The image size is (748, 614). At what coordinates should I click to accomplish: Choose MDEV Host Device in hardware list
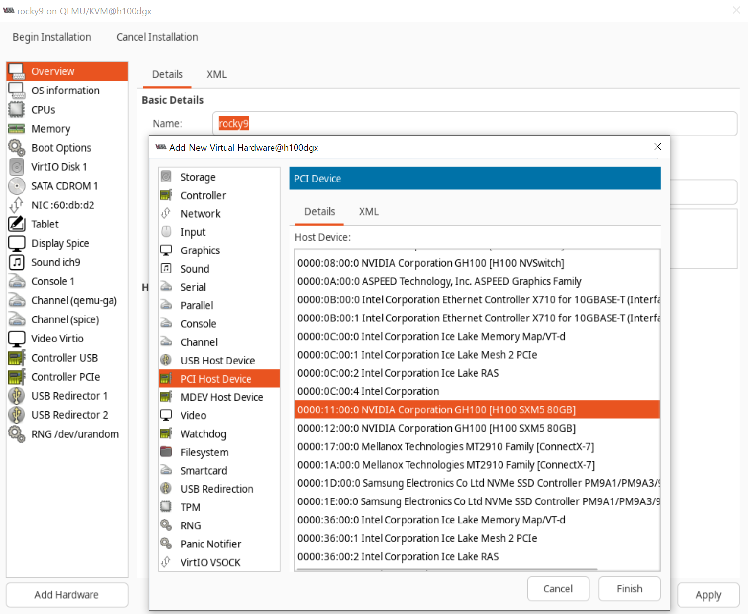click(x=219, y=397)
